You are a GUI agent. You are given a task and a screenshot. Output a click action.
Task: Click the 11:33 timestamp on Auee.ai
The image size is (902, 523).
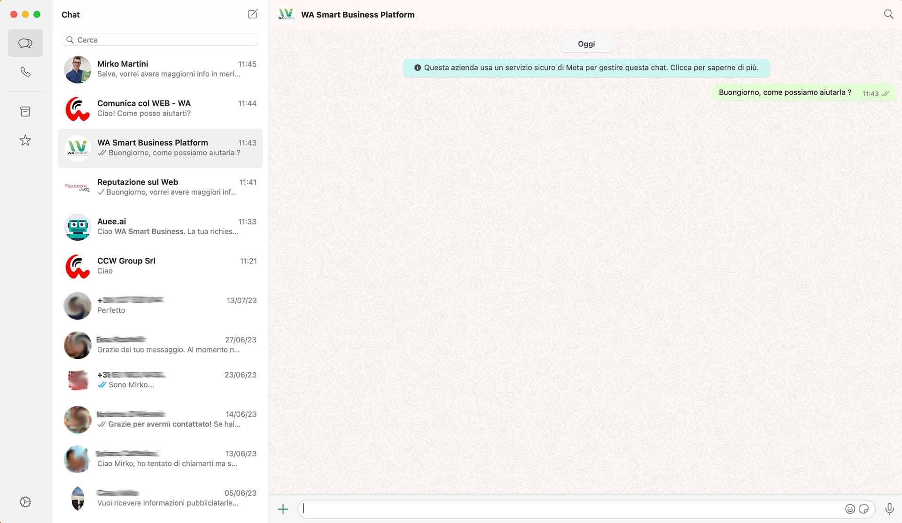[247, 222]
